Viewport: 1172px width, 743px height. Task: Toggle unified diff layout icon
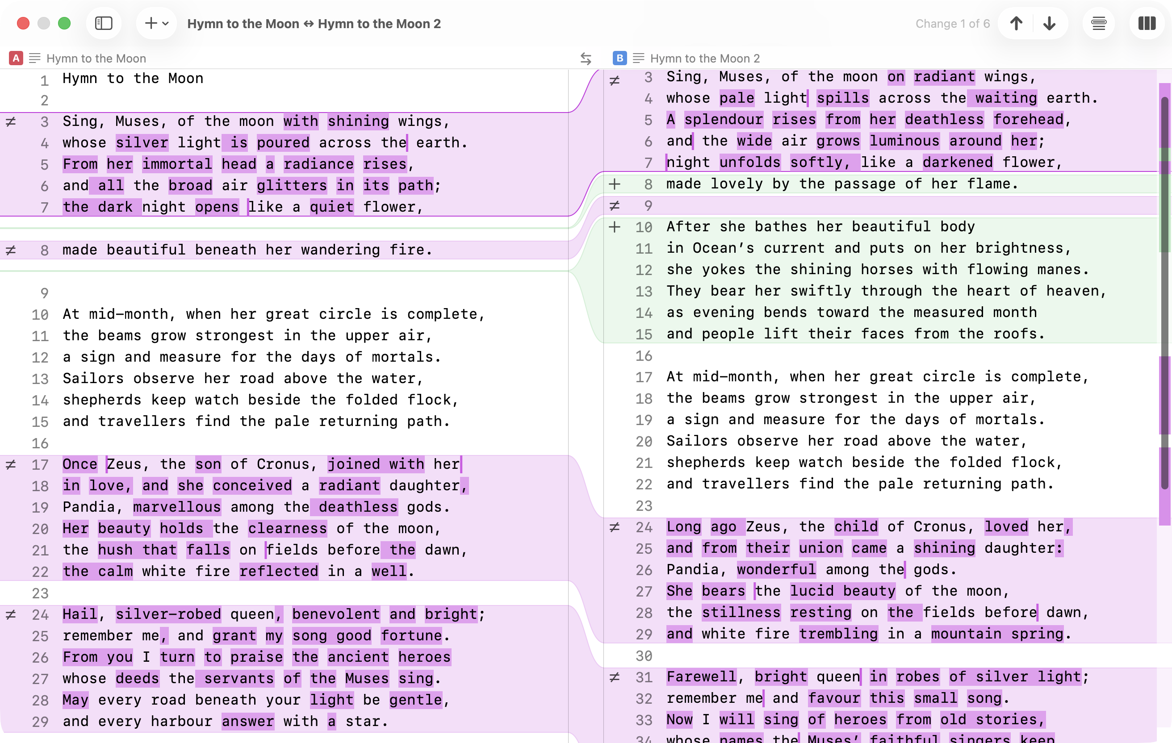pos(1098,23)
